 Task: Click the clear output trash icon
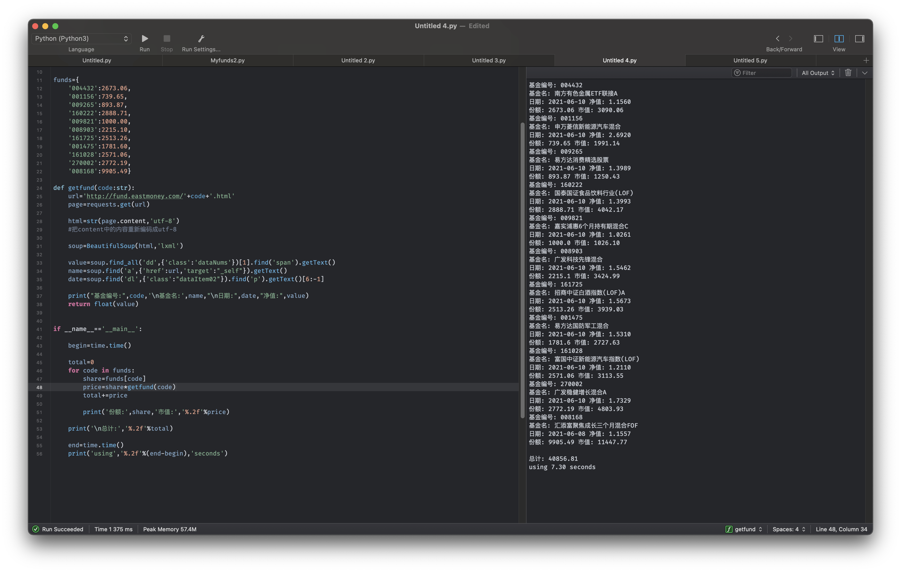(848, 72)
